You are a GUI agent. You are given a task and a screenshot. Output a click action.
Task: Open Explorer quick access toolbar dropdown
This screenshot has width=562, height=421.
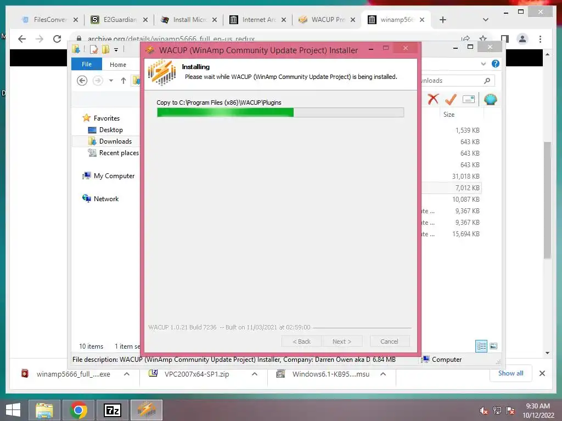pos(116,49)
